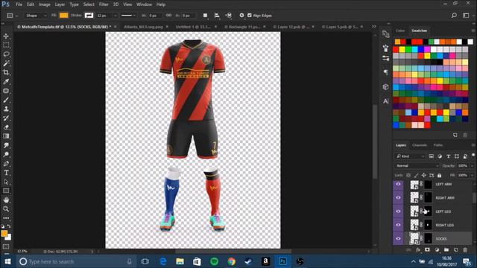
Task: Select the Eraser tool
Action: (6, 127)
